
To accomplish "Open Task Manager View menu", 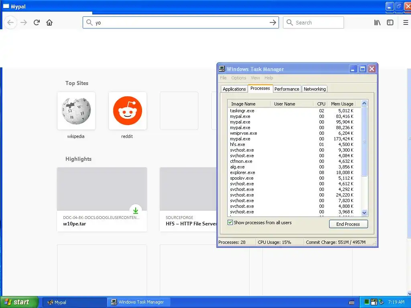I will pos(255,78).
